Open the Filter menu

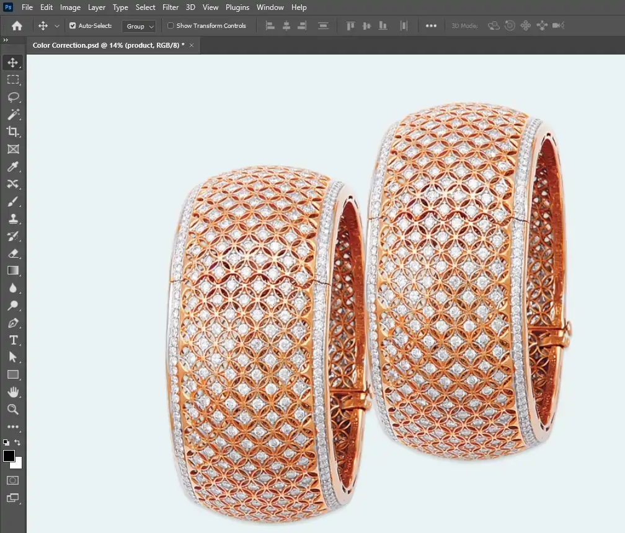point(171,7)
